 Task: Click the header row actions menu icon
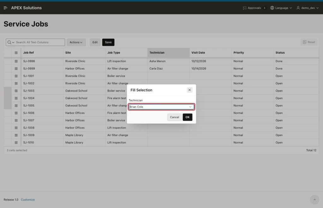(x=16, y=52)
